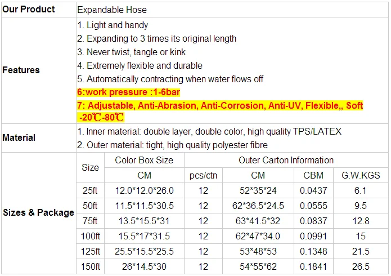Image resolution: width=391 pixels, height=276 pixels.
Task: Click the '100ft' size row cell
Action: point(90,237)
